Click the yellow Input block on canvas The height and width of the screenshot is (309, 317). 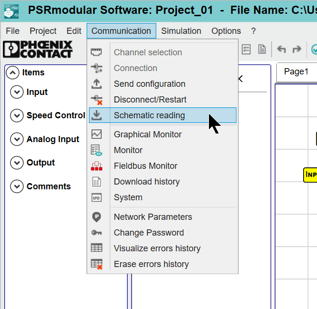coord(310,175)
